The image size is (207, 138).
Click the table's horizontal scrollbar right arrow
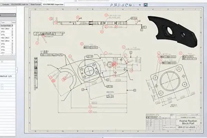[x=12, y=55]
